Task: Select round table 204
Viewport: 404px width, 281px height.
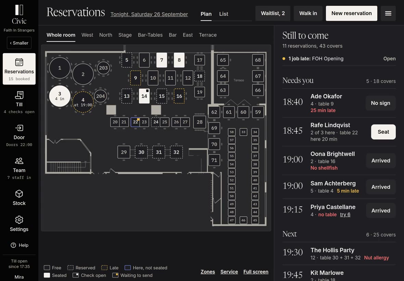Action: (100, 96)
